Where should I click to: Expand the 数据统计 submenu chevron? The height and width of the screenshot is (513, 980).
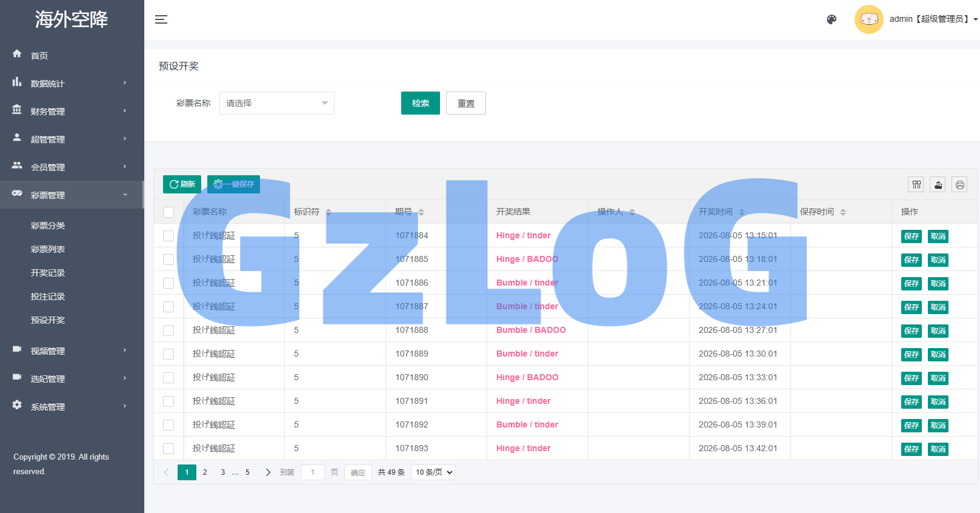tap(125, 82)
